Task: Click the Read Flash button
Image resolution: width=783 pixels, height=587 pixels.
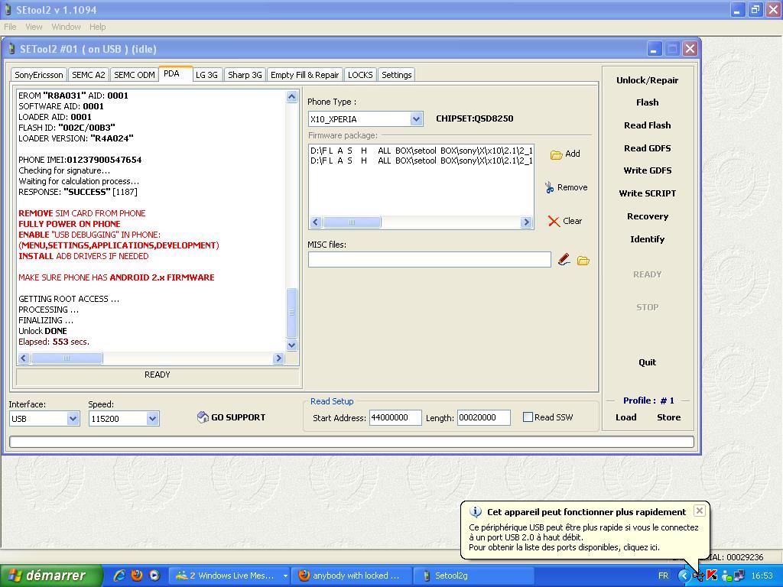Action: pos(647,125)
